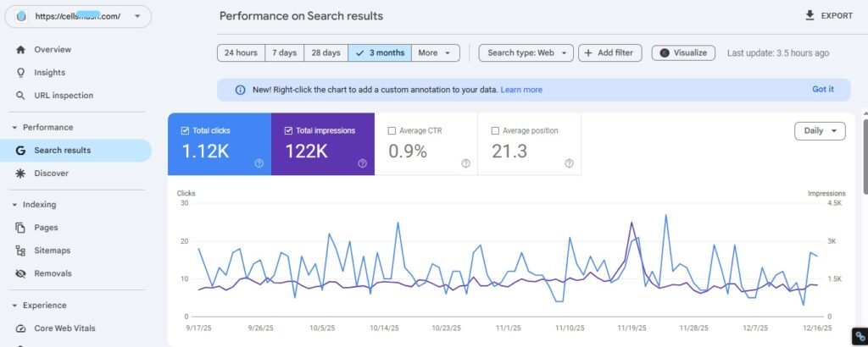The height and width of the screenshot is (347, 868).
Task: Open the Pages report in sidebar
Action: (x=46, y=228)
